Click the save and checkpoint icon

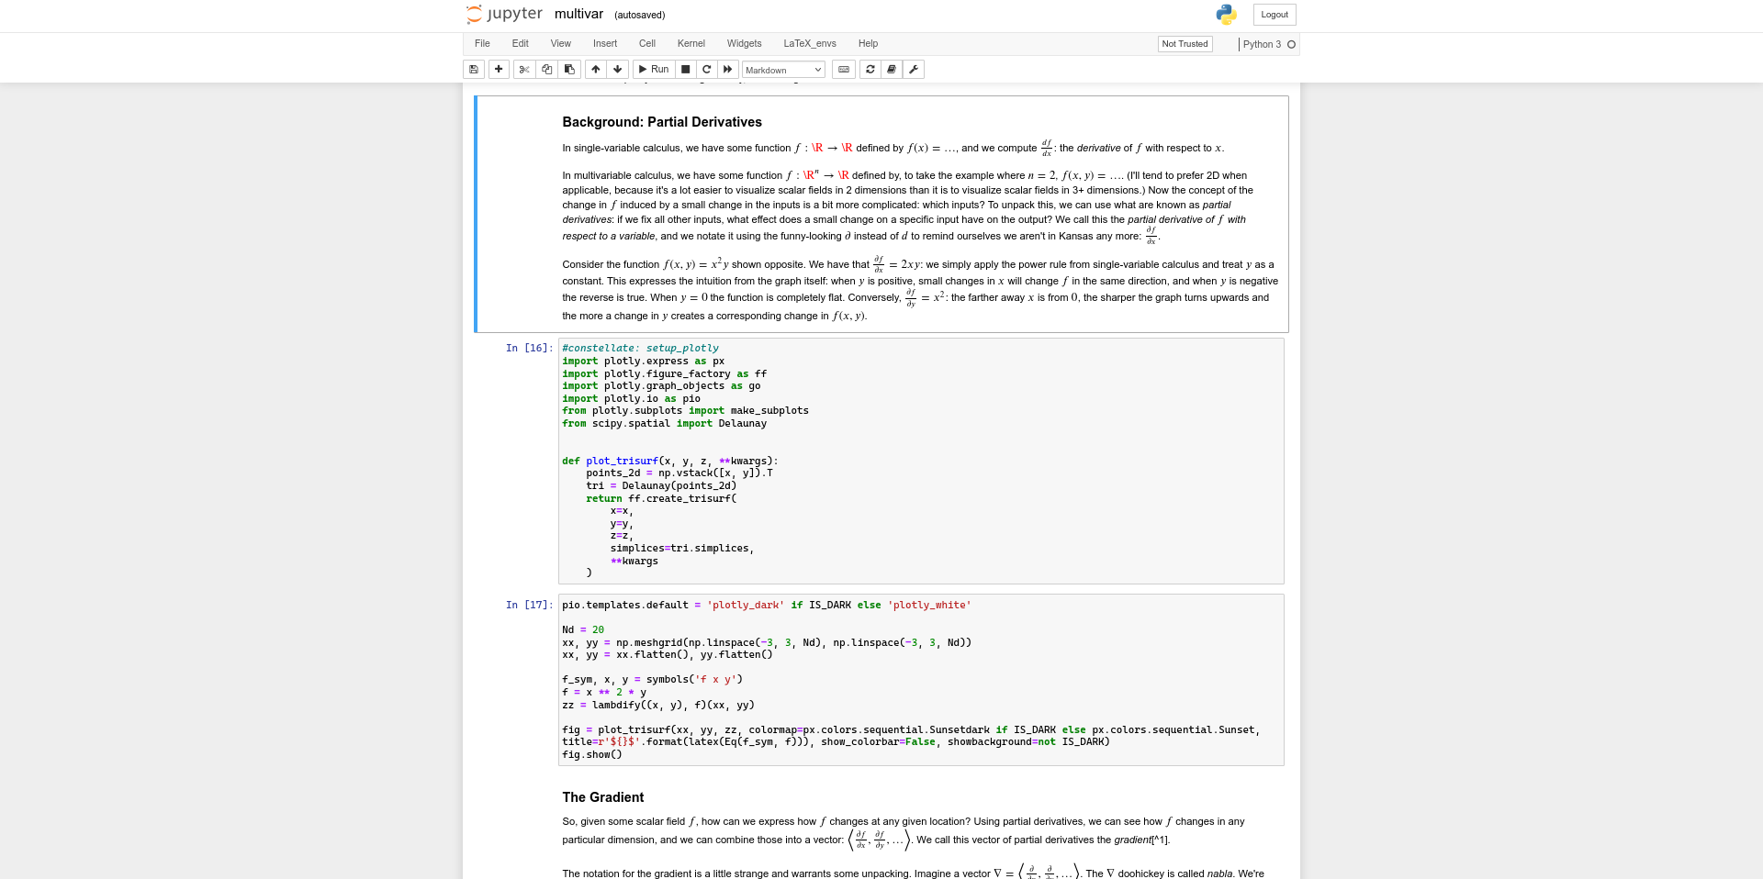474,70
